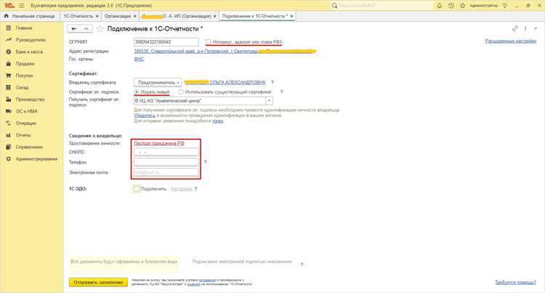
Task: Tick the 1С-ЭДО Подключить checkbox
Action: point(137,189)
